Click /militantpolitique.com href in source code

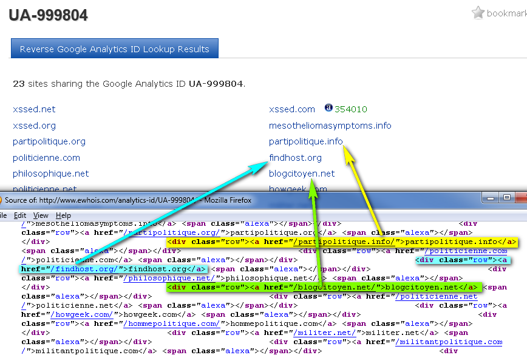(449, 342)
